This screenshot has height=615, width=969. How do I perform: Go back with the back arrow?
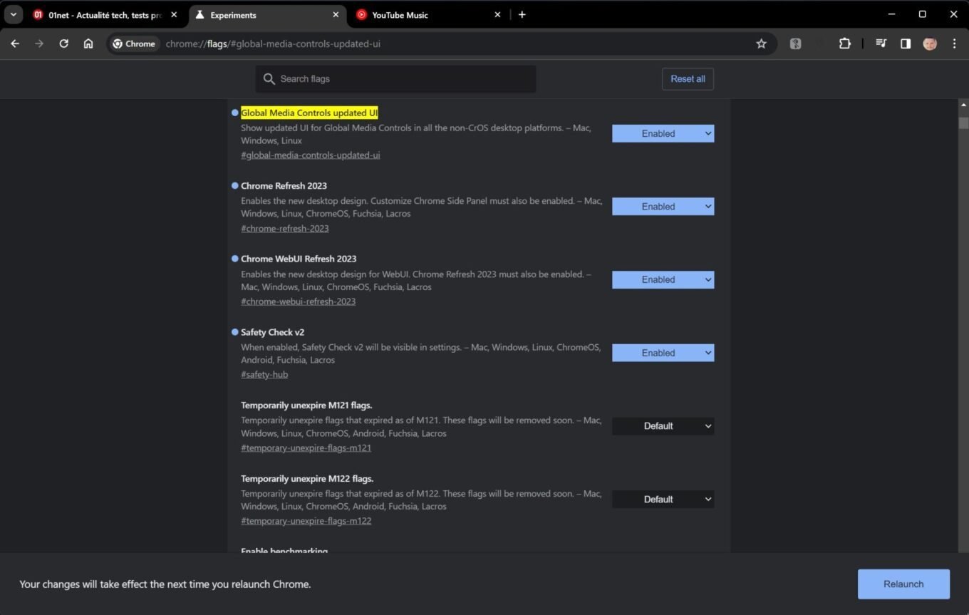pos(15,43)
